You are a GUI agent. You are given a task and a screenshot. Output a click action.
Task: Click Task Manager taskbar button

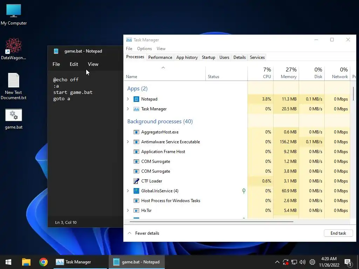80,262
